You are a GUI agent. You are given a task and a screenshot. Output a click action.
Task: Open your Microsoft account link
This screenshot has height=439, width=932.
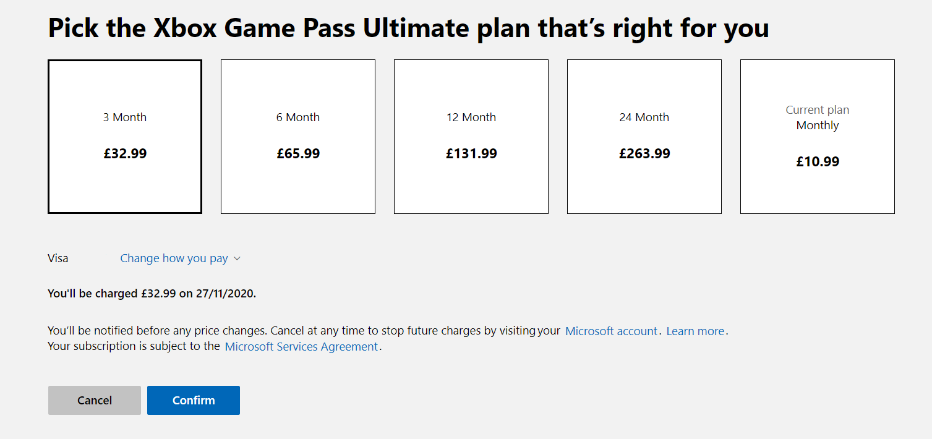point(611,331)
